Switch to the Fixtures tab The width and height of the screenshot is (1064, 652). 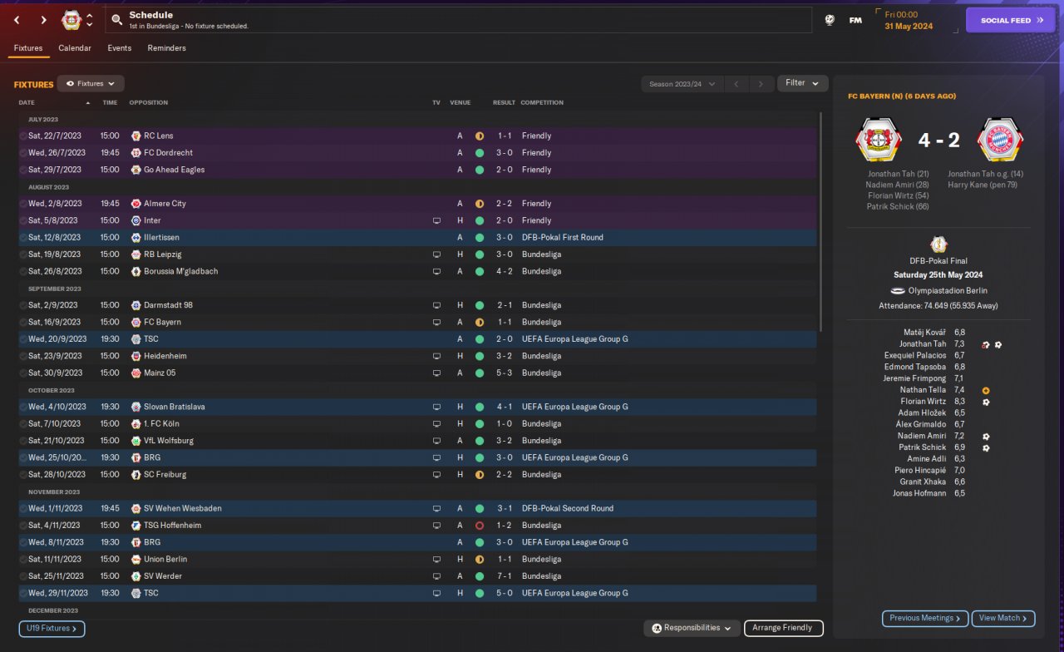pos(28,48)
